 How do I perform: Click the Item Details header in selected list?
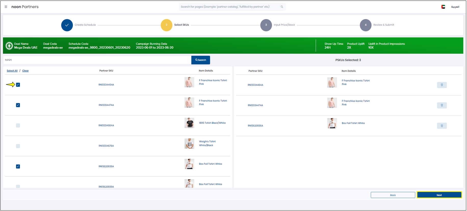coord(349,71)
